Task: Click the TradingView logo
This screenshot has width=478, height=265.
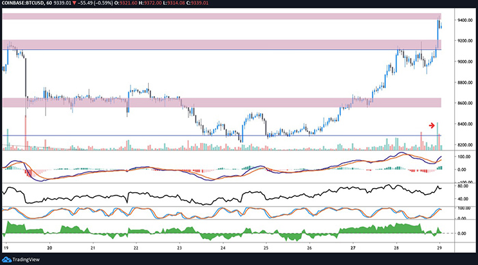Action: pos(20,260)
